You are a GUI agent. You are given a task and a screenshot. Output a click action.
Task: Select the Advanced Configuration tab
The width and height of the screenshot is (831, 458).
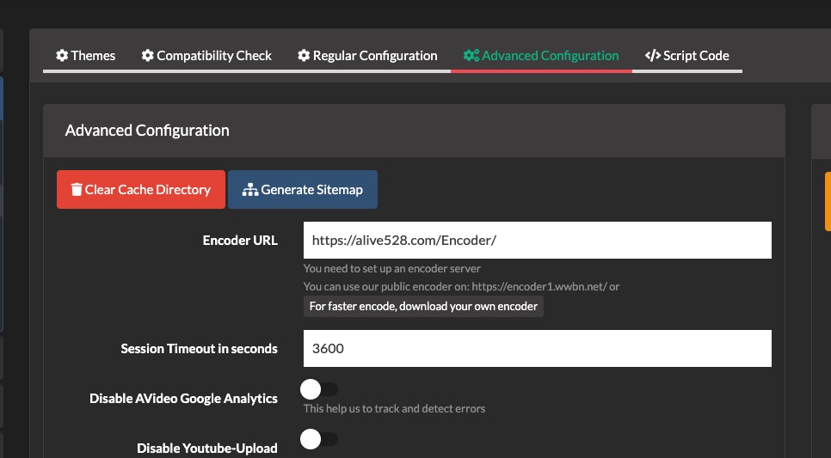541,56
